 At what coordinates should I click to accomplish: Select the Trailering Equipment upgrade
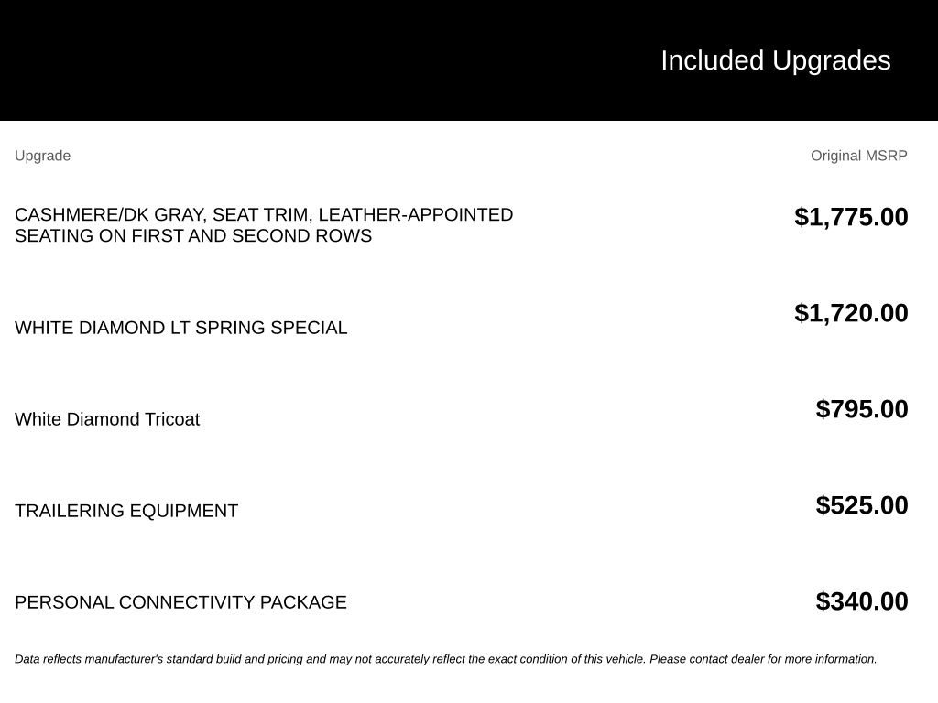coord(126,511)
